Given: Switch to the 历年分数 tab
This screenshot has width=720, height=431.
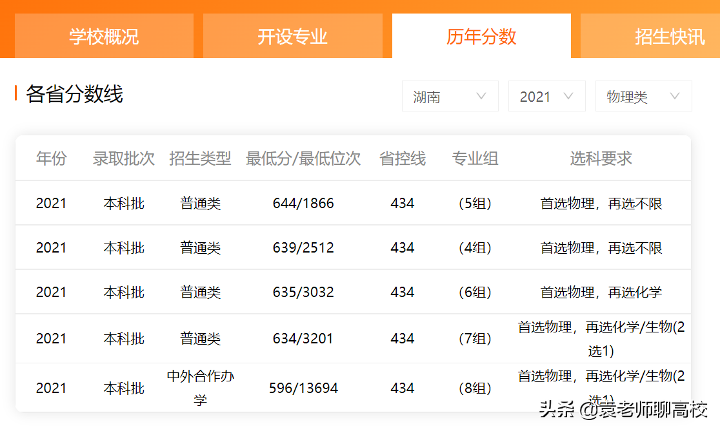Looking at the screenshot, I should [x=481, y=36].
